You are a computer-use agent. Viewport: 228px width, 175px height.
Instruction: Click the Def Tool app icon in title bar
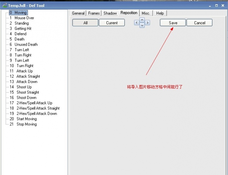[4, 6]
